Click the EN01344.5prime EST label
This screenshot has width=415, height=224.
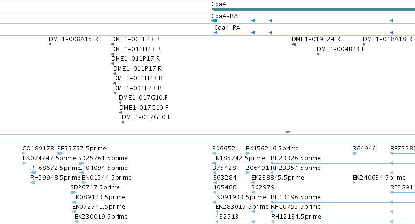tap(107, 178)
